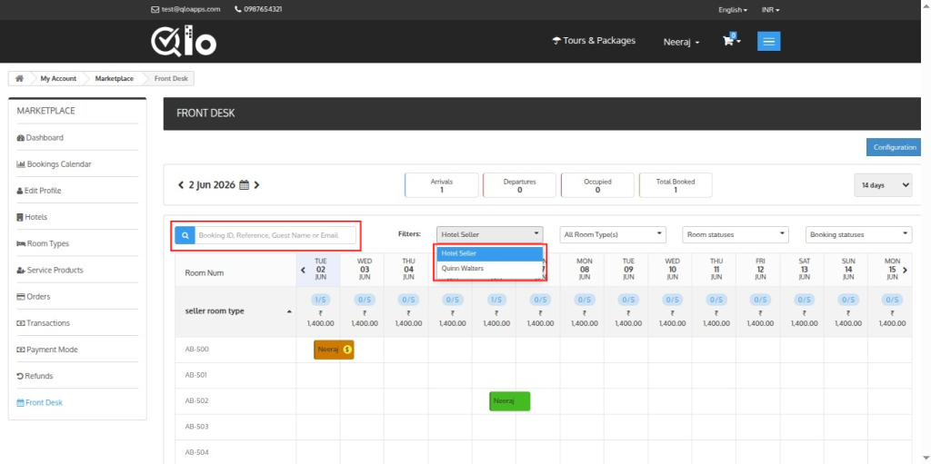
Task: Click the Qlo logo
Action: [x=184, y=42]
